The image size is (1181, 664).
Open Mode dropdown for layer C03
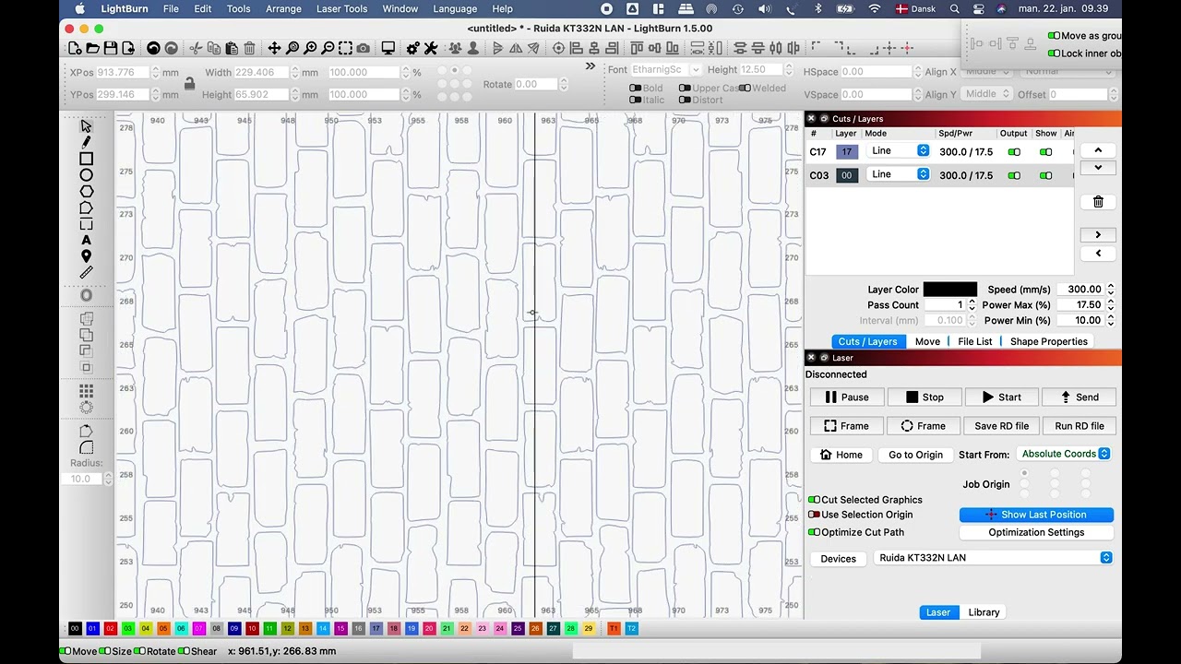pos(897,174)
